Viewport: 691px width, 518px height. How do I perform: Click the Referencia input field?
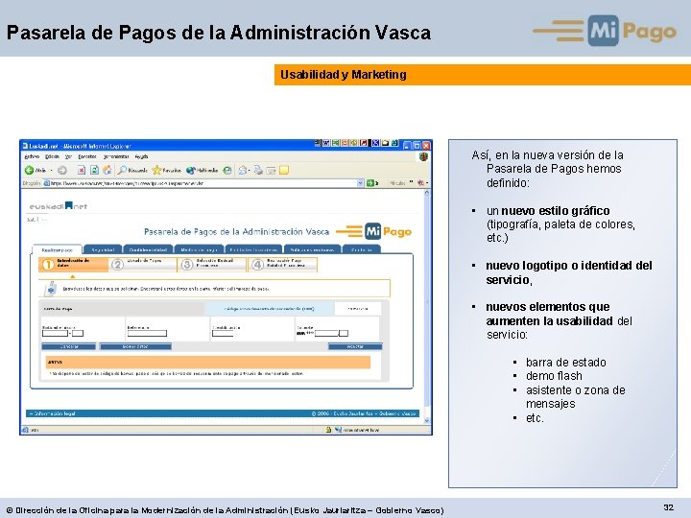(x=147, y=334)
